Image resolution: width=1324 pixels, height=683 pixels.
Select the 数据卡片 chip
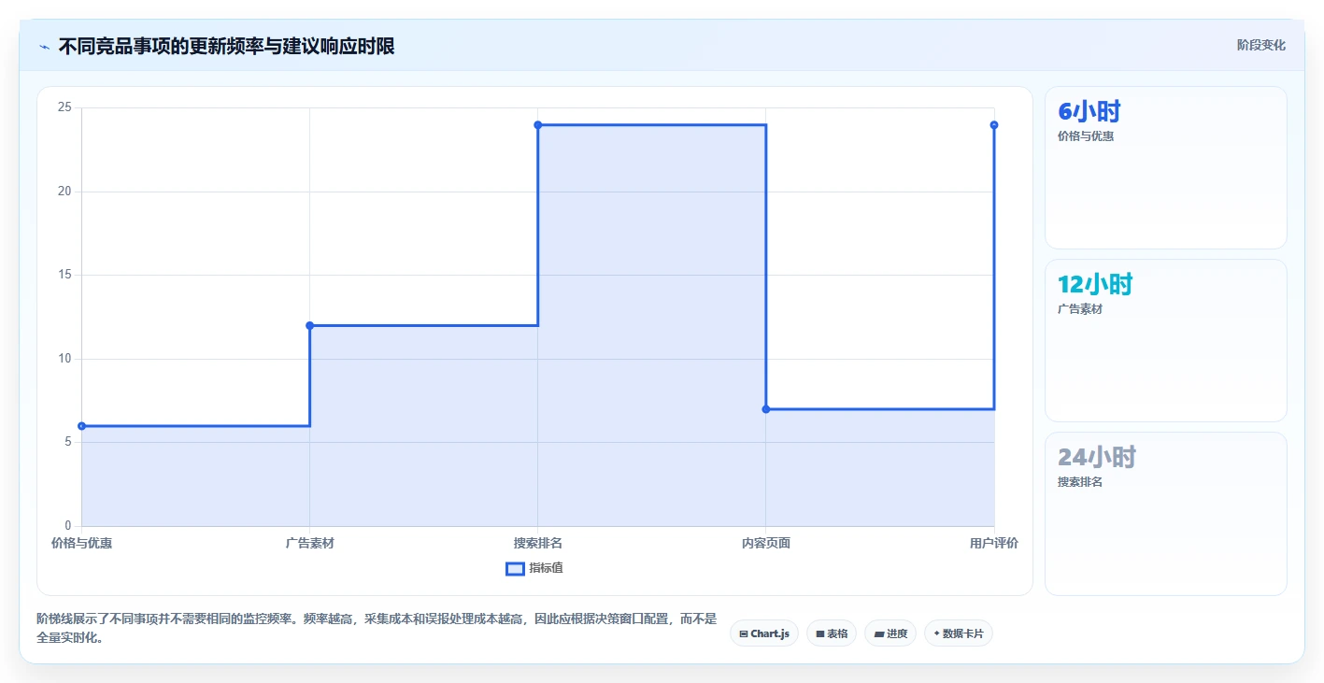(x=958, y=633)
